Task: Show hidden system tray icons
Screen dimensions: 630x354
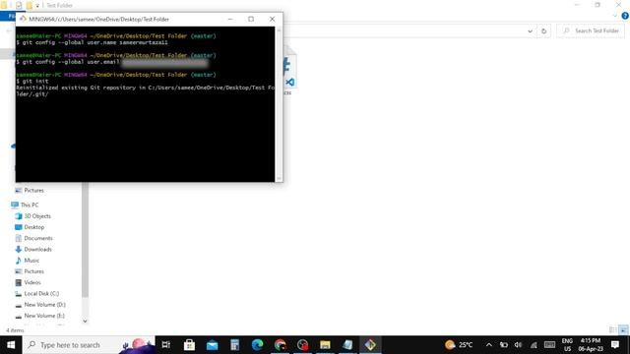Action: point(488,345)
